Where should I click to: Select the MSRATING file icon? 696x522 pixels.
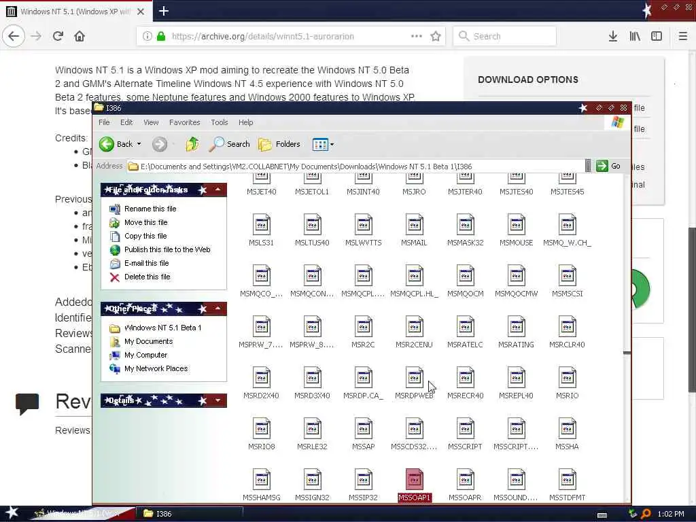517,327
